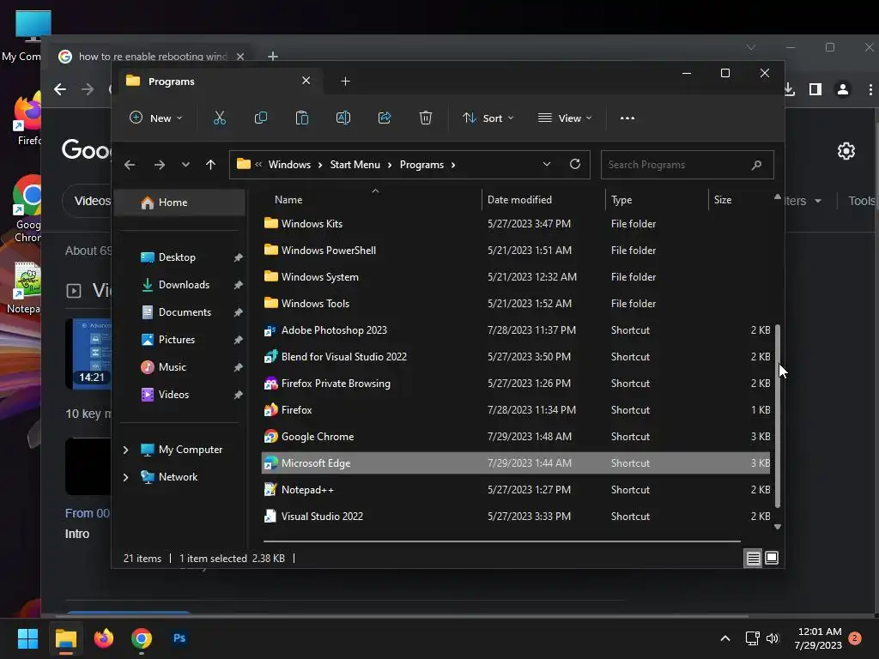The width and height of the screenshot is (879, 659).
Task: Select the Windows PowerShell folder
Action: [x=516, y=251]
